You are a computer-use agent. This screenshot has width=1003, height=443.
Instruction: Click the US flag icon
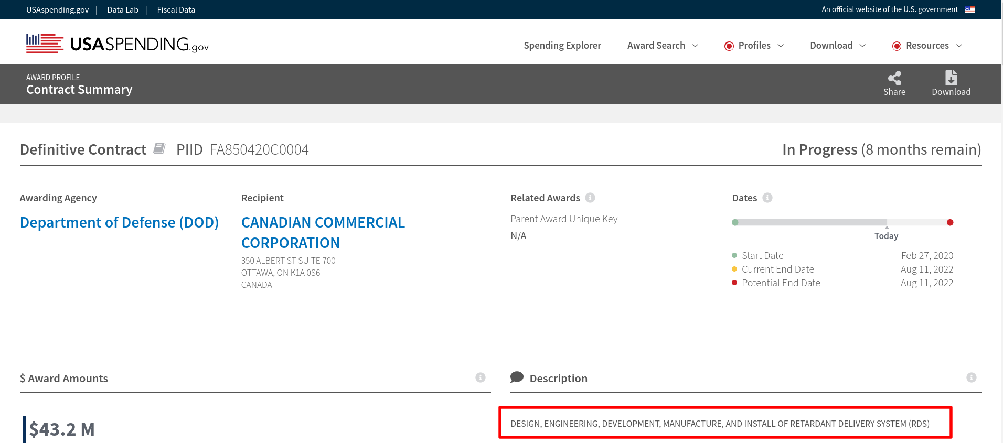(970, 9)
